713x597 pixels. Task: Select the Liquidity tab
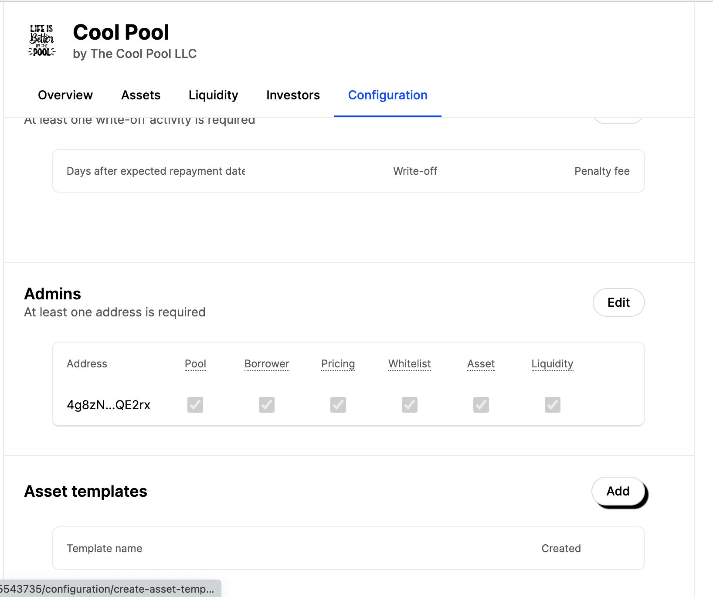pyautogui.click(x=213, y=95)
